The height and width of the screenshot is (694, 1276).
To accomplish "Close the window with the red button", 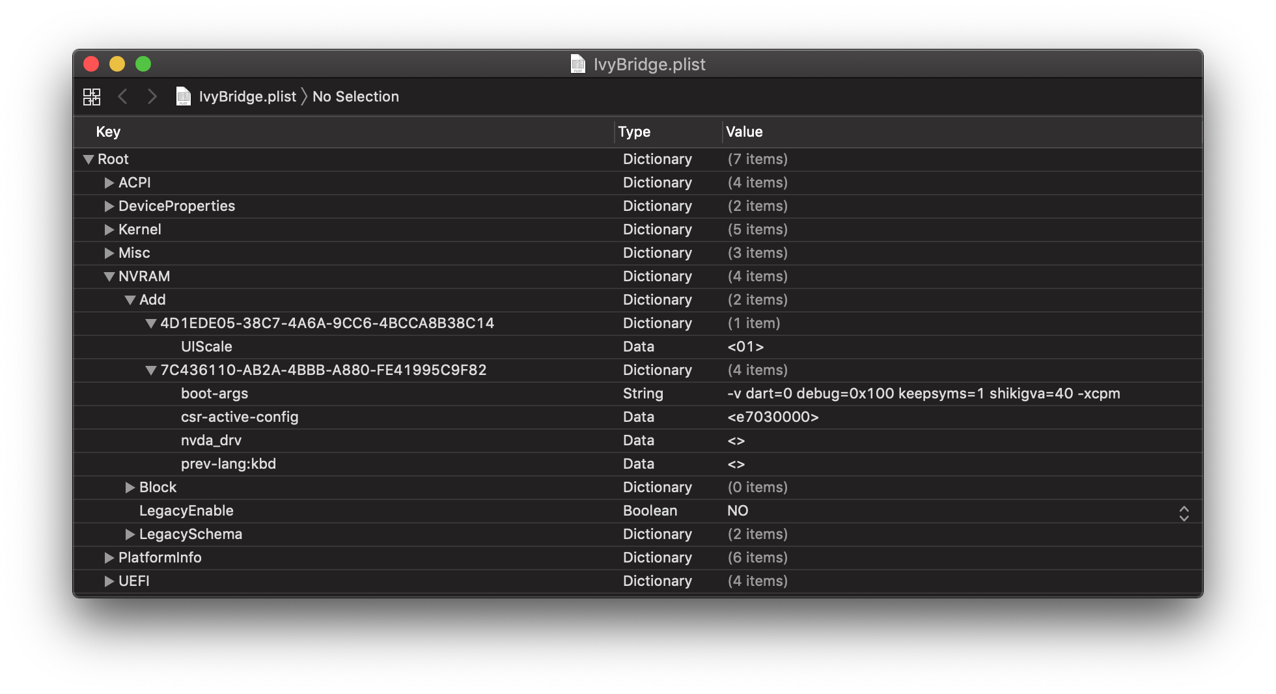I will point(91,64).
